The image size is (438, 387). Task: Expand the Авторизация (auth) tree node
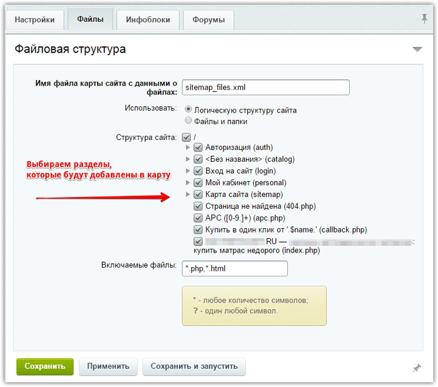pyautogui.click(x=188, y=148)
